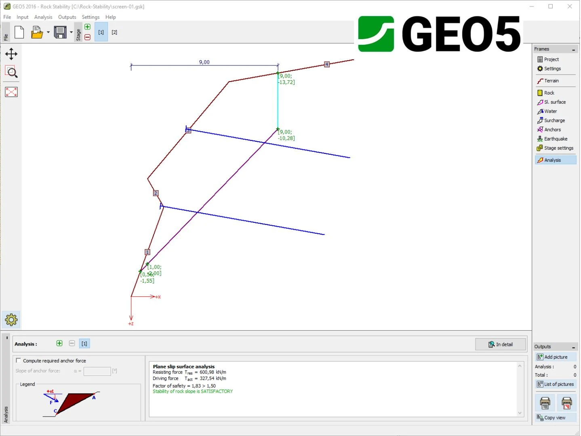
Task: Click the Open file folder icon
Action: tap(37, 32)
